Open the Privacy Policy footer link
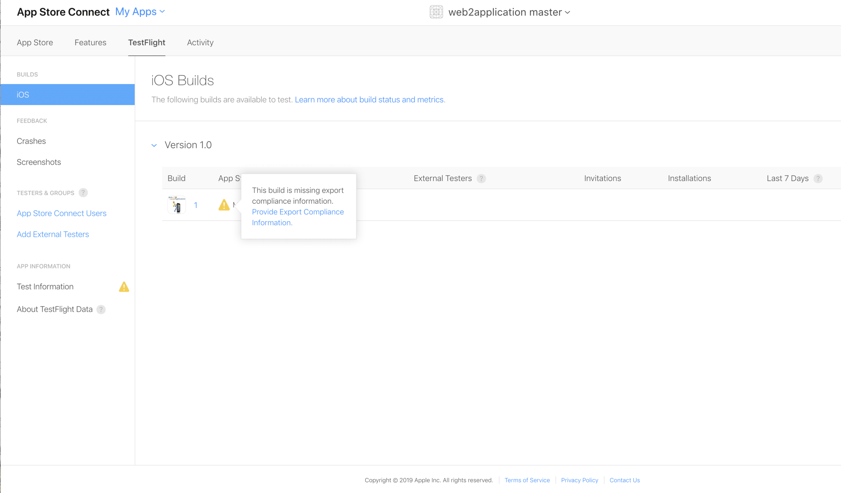This screenshot has width=841, height=493. 580,480
